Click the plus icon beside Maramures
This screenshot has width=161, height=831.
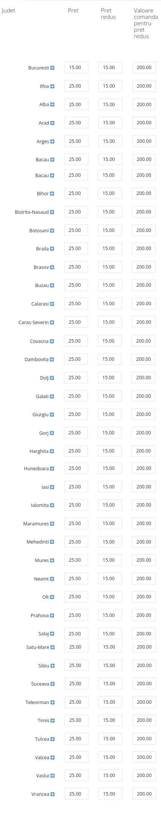(x=52, y=524)
